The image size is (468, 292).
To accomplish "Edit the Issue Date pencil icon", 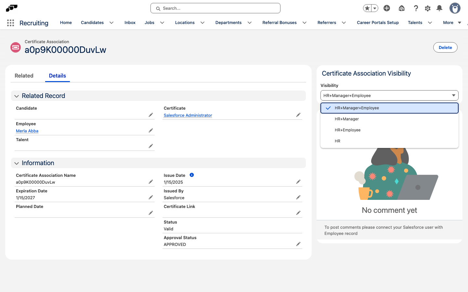I will tap(298, 182).
